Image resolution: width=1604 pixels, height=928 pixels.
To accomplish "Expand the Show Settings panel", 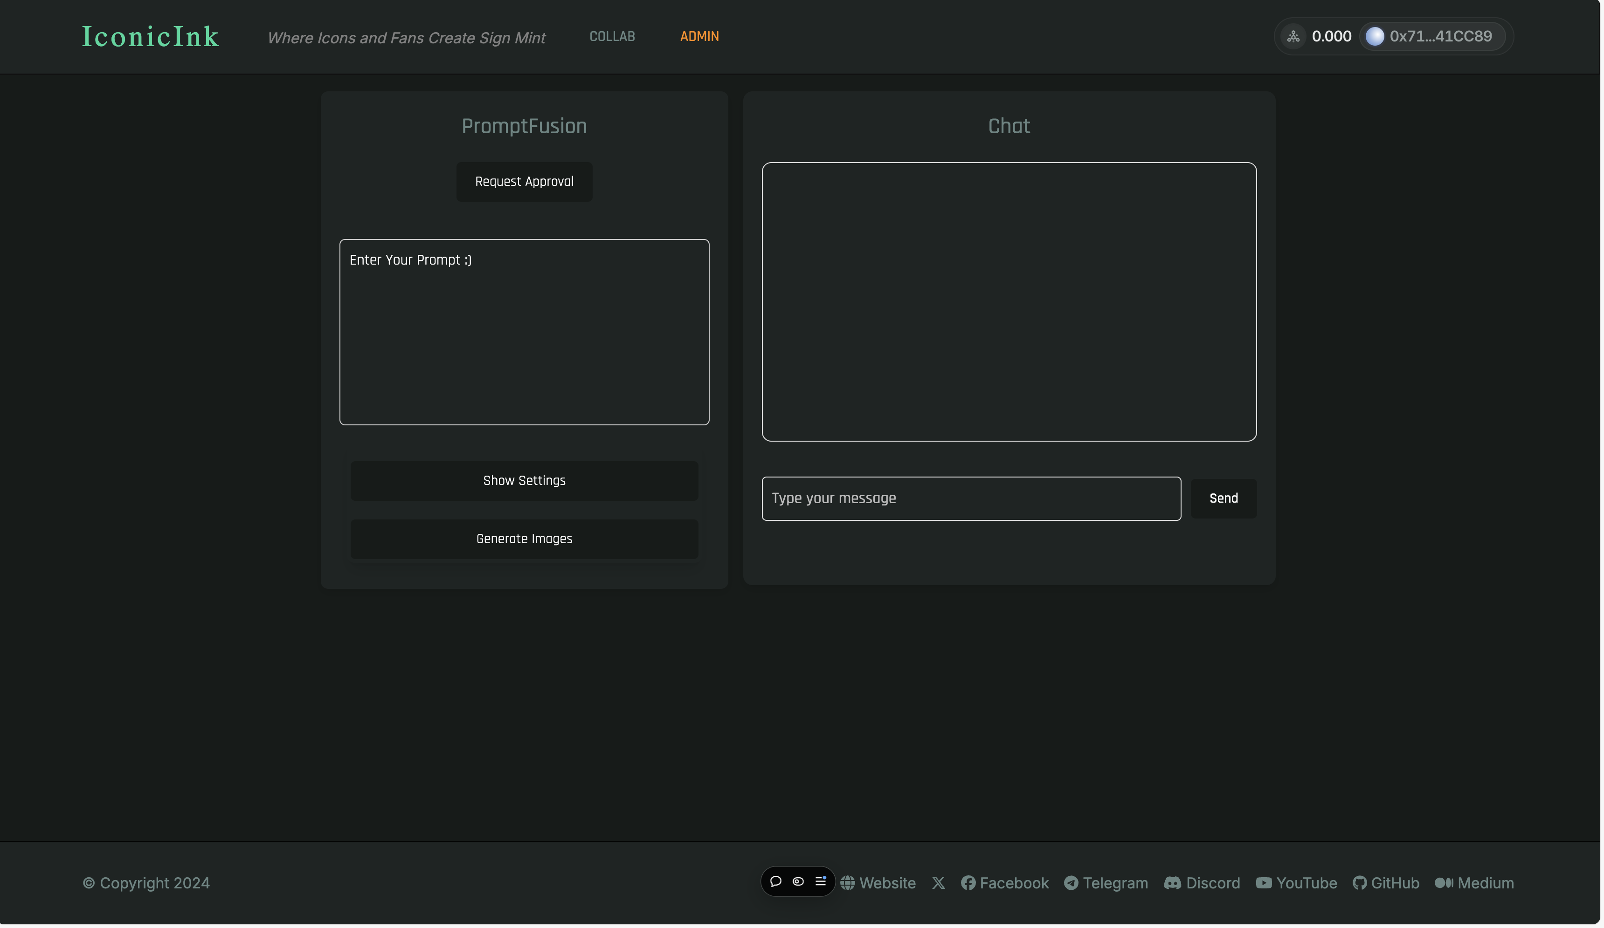I will [524, 481].
